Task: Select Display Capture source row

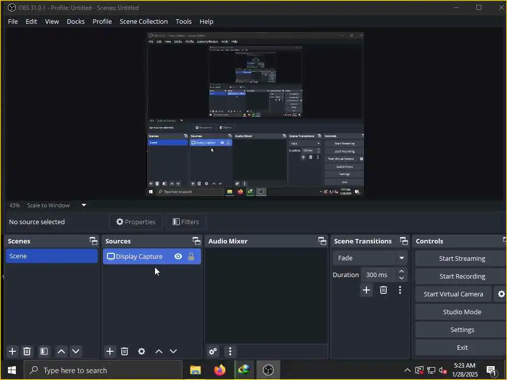Action: (x=152, y=257)
